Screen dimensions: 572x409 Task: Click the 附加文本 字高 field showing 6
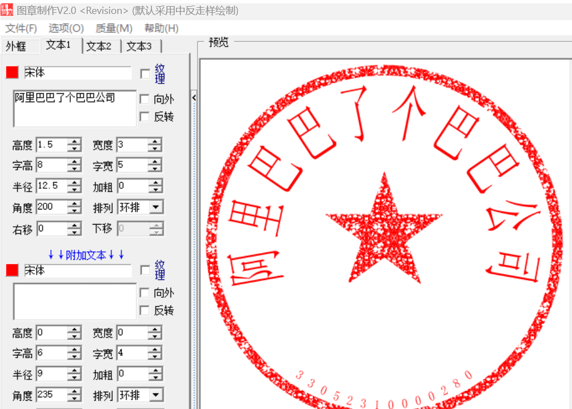(x=52, y=353)
